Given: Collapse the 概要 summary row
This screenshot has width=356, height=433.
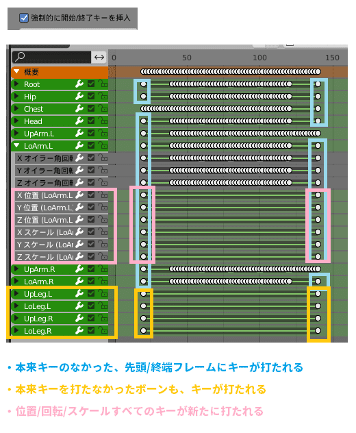Looking at the screenshot, I should [16, 71].
